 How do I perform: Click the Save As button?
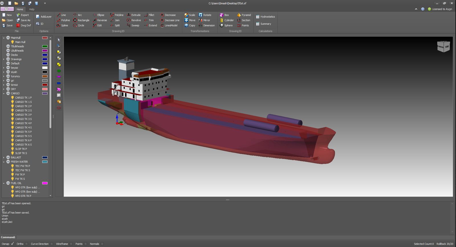coord(23,20)
